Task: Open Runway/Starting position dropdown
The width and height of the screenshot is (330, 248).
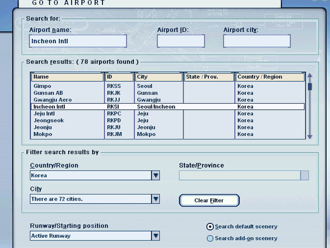Action: [155, 236]
